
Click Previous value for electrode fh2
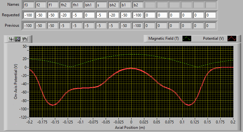pos(65,26)
